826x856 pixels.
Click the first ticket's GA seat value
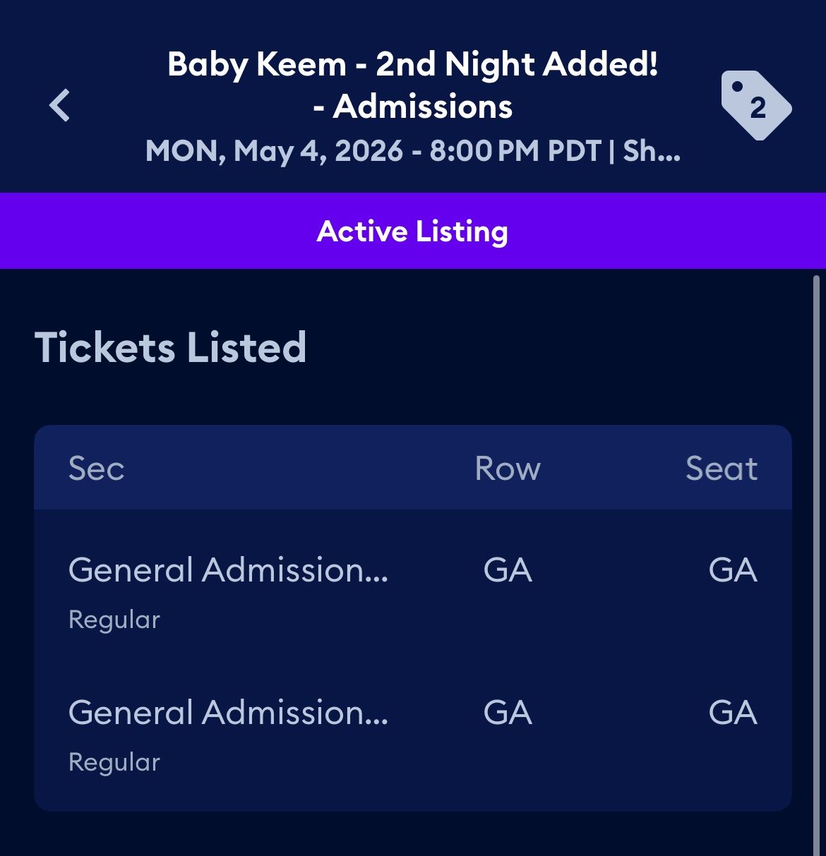click(733, 570)
